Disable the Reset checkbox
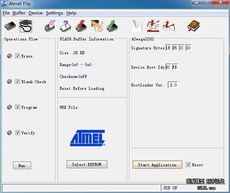The height and width of the screenshot is (193, 230). tap(188, 165)
